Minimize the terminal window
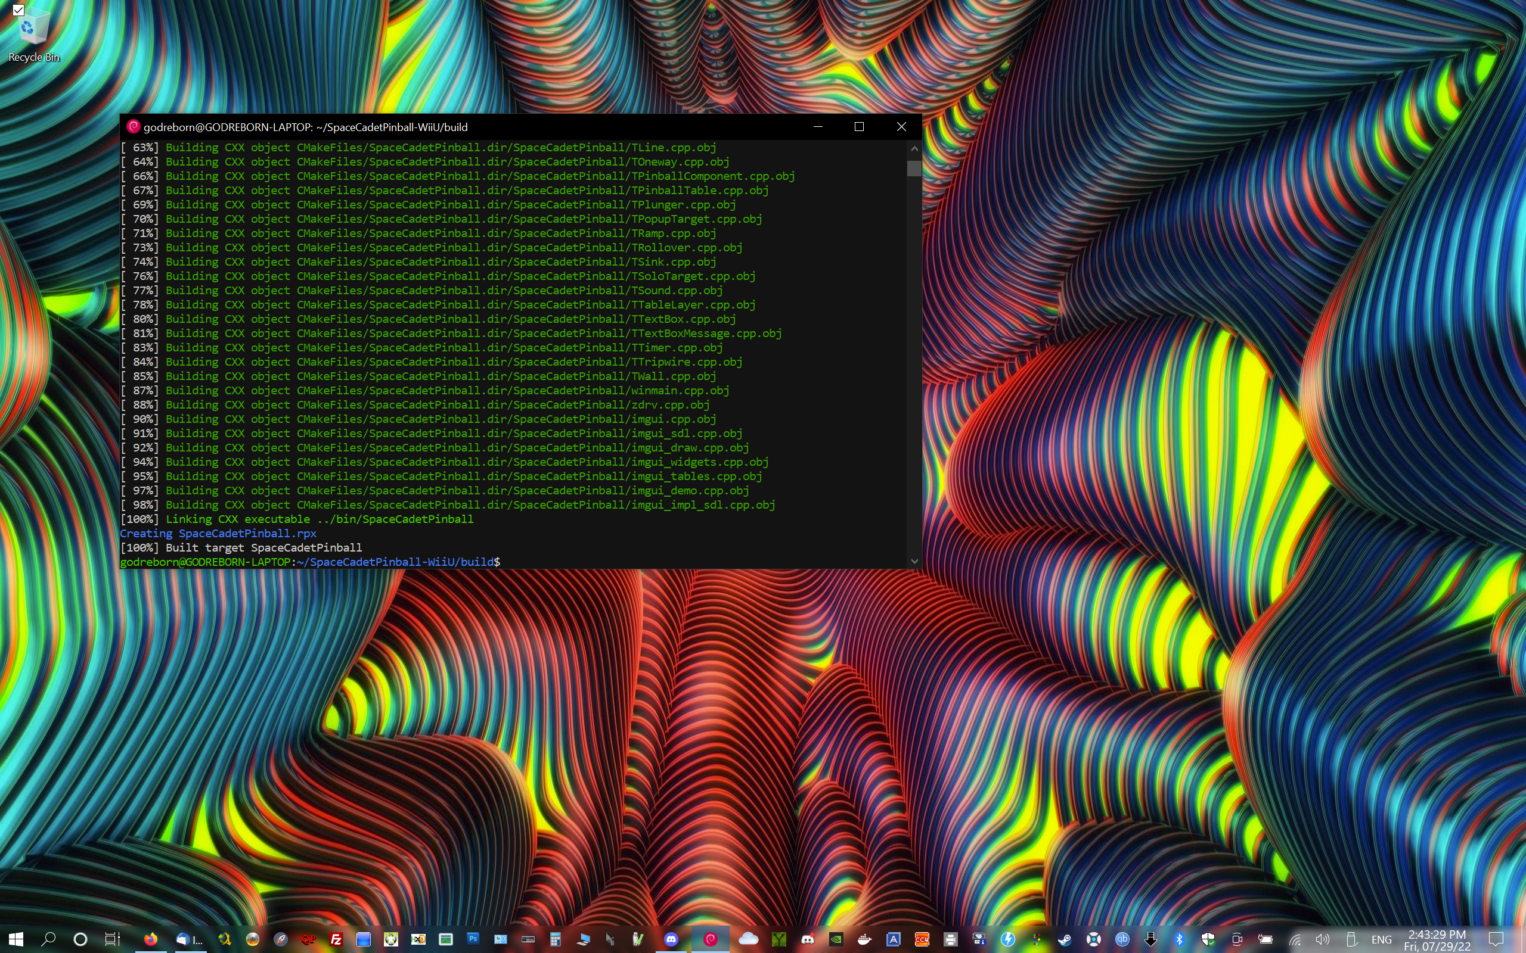The height and width of the screenshot is (953, 1526). [x=818, y=127]
